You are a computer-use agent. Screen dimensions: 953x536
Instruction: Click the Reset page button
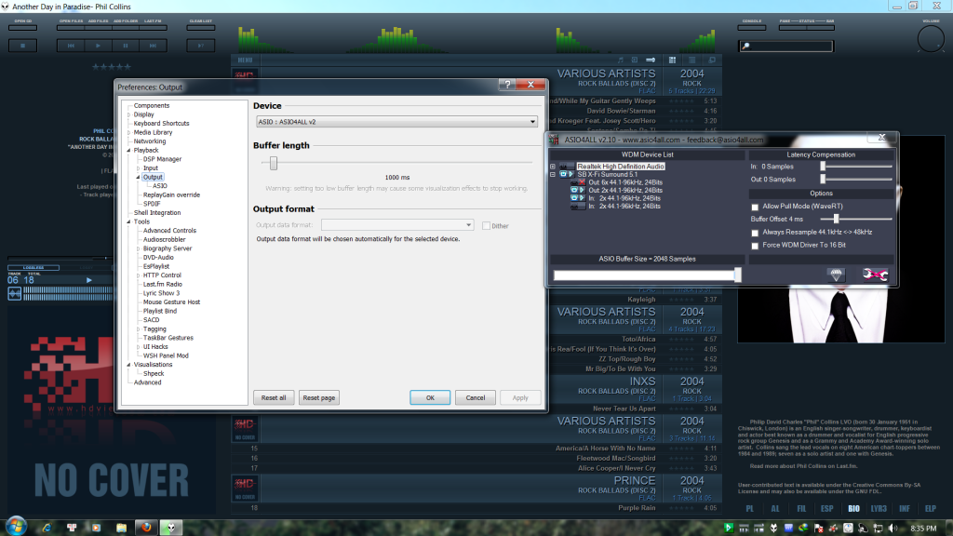[x=319, y=397]
